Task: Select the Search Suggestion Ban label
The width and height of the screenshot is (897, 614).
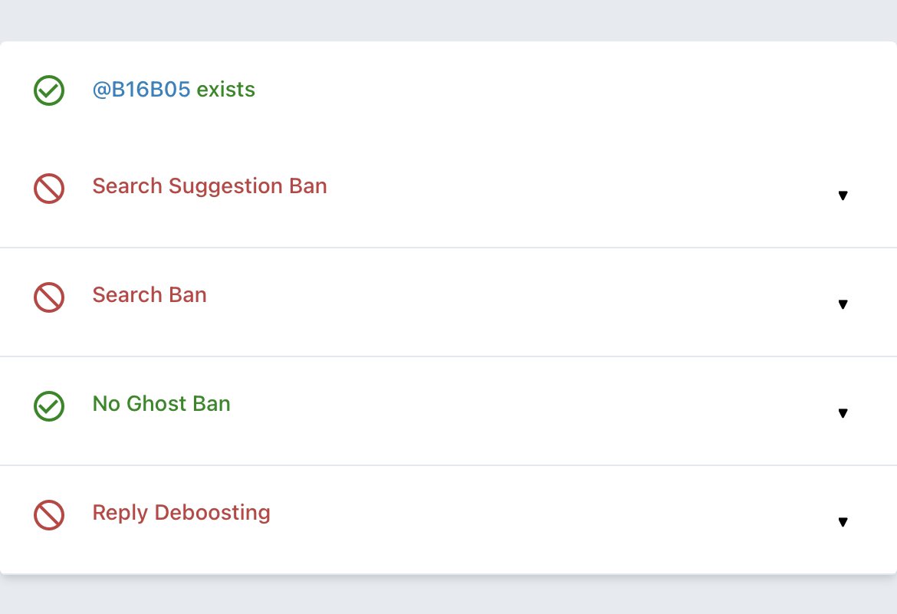Action: 209,186
